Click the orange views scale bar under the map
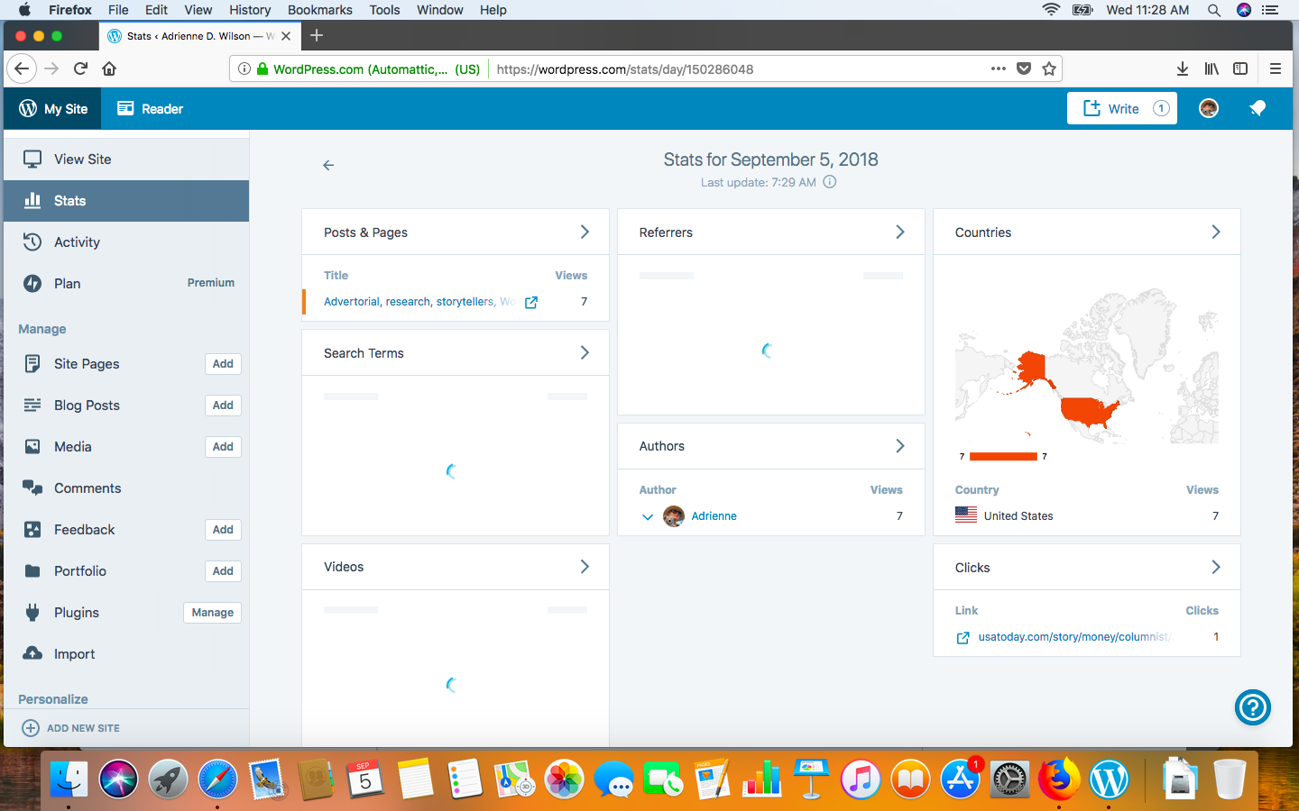 (x=1002, y=455)
